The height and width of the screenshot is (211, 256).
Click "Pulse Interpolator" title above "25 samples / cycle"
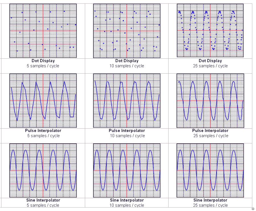tap(210, 131)
